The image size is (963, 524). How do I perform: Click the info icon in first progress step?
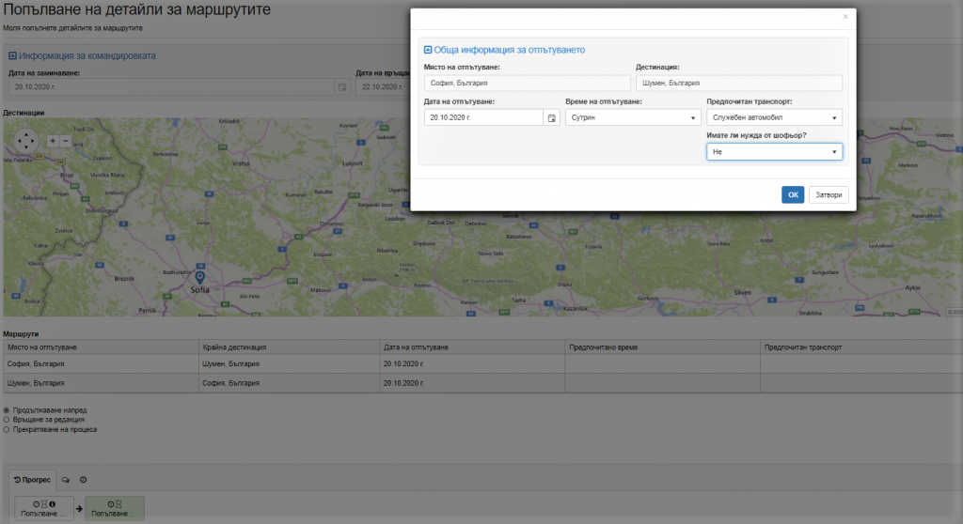(53, 503)
